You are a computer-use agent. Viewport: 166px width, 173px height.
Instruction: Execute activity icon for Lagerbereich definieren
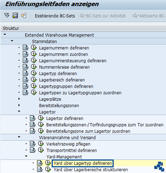pyautogui.click(x=34, y=80)
